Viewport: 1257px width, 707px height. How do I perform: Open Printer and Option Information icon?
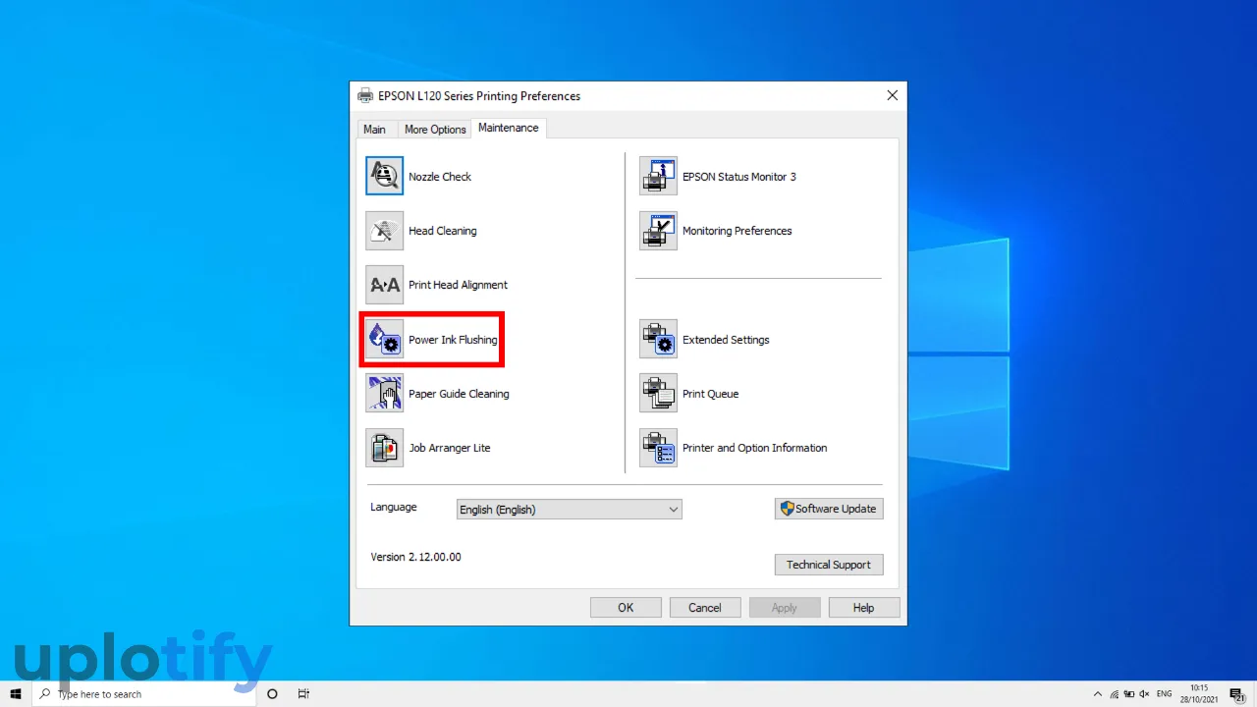(658, 448)
